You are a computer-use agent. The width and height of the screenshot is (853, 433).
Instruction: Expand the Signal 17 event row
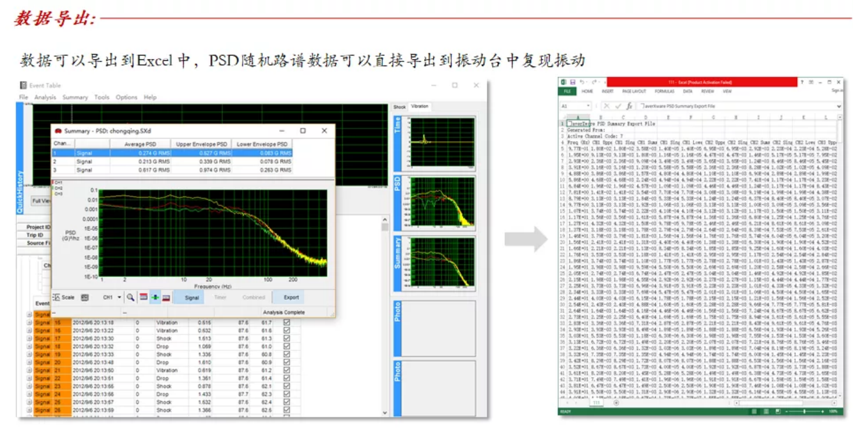click(29, 339)
